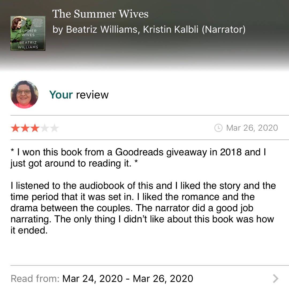Tap the title The Summer Wives
This screenshot has width=289, height=289.
[x=100, y=14]
